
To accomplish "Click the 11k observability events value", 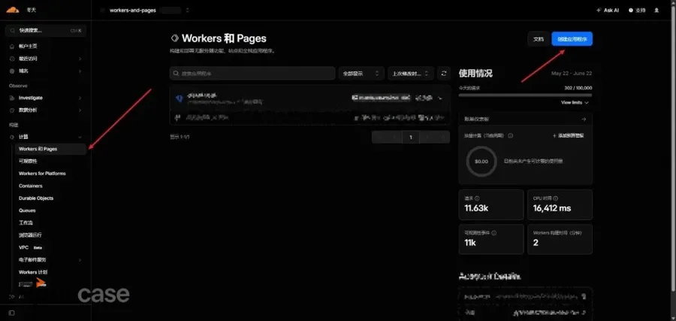I will point(470,243).
